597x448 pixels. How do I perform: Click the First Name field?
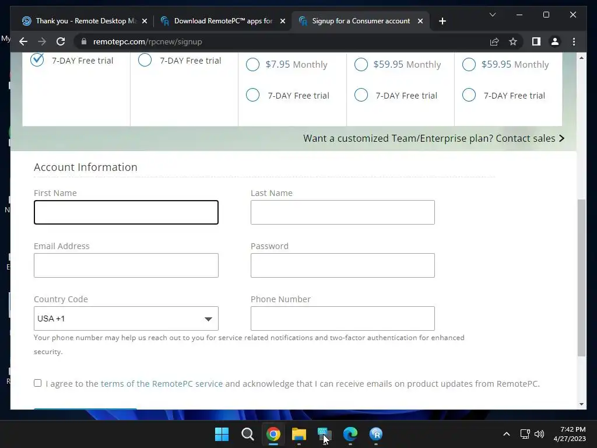pyautogui.click(x=126, y=212)
